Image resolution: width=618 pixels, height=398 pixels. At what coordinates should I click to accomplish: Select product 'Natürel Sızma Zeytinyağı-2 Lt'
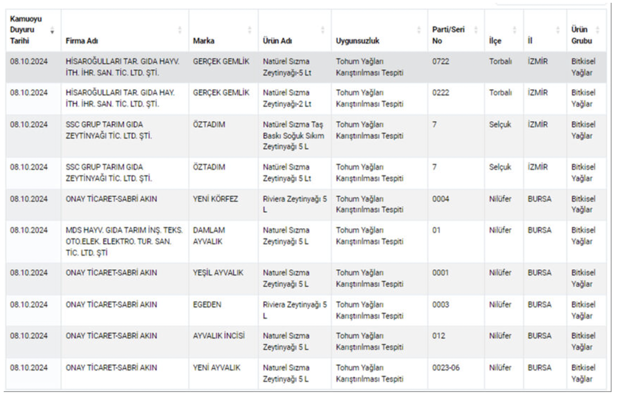(x=289, y=98)
